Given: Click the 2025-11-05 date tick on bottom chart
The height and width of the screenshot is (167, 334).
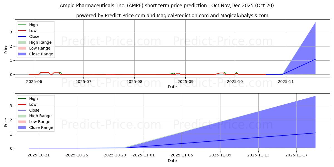Looking at the screenshot, I should coord(182,155).
